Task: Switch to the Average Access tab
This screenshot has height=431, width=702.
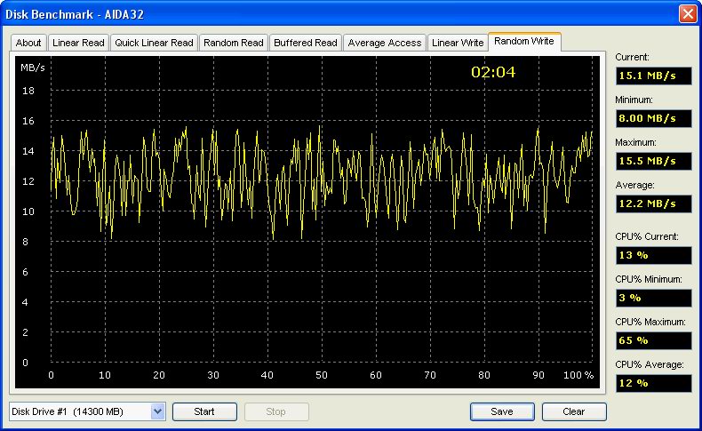Action: (x=385, y=43)
